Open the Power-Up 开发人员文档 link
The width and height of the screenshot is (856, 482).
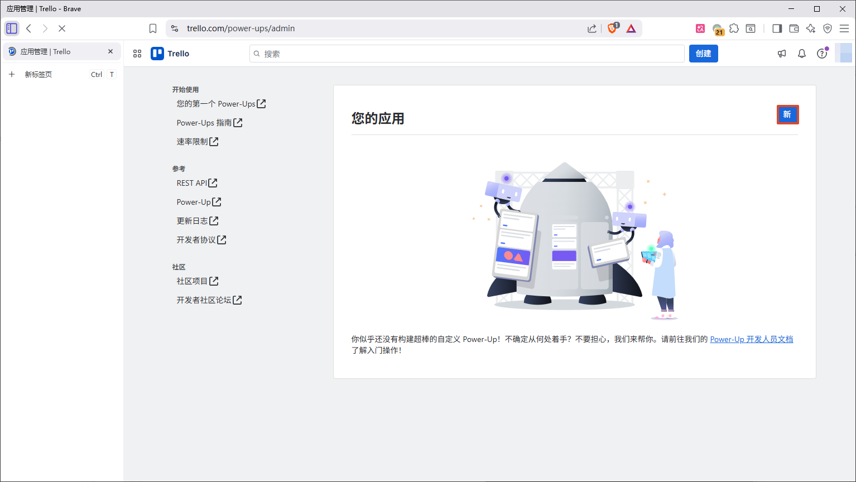(751, 339)
